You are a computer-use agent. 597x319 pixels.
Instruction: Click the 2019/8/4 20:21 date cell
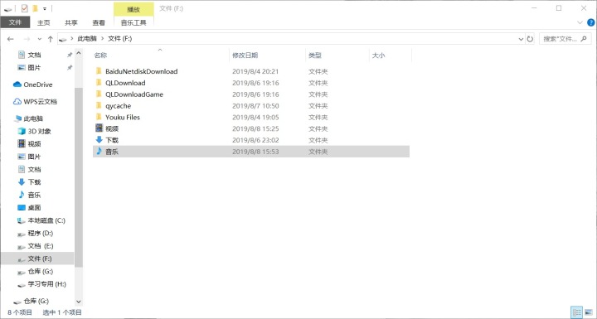pos(255,71)
